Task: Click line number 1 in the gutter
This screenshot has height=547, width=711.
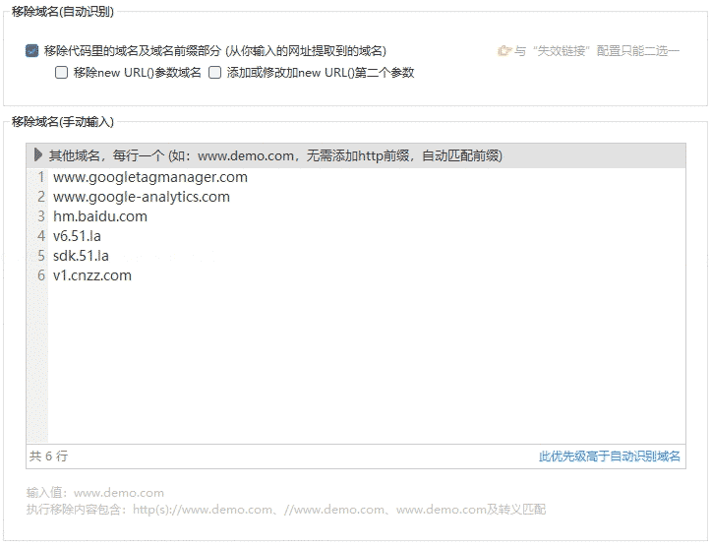Action: 40,177
